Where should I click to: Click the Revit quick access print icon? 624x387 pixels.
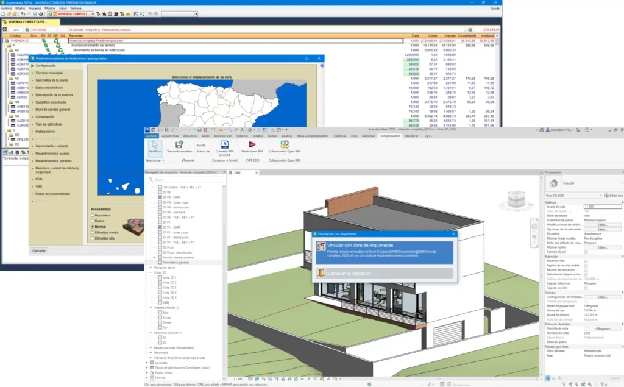click(x=200, y=130)
